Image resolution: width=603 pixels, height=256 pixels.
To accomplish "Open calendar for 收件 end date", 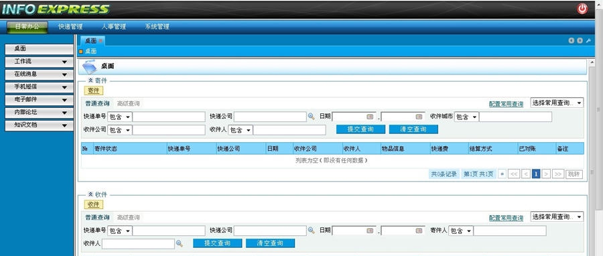I will click(419, 231).
